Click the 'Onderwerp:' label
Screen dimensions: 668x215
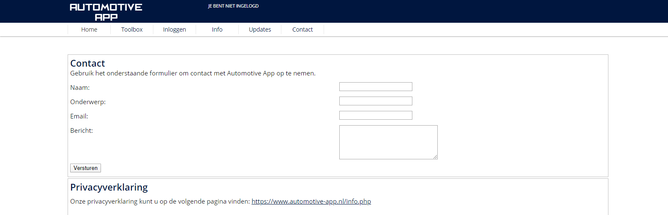coord(88,102)
